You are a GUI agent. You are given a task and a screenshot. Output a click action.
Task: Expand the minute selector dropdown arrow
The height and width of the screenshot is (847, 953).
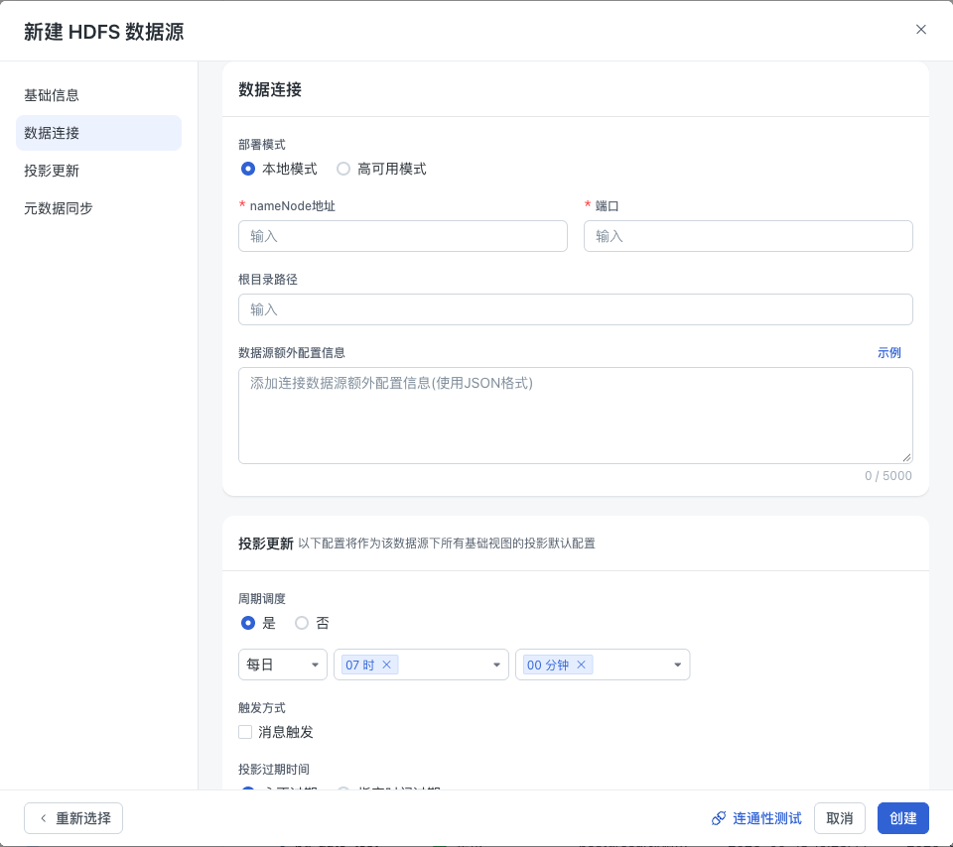[x=678, y=665]
